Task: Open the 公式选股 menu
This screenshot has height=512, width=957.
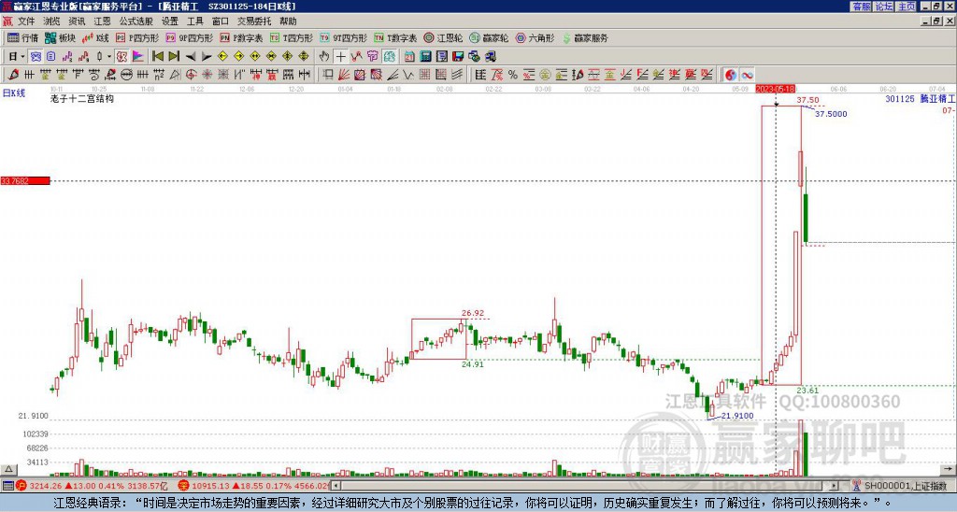Action: [136, 21]
